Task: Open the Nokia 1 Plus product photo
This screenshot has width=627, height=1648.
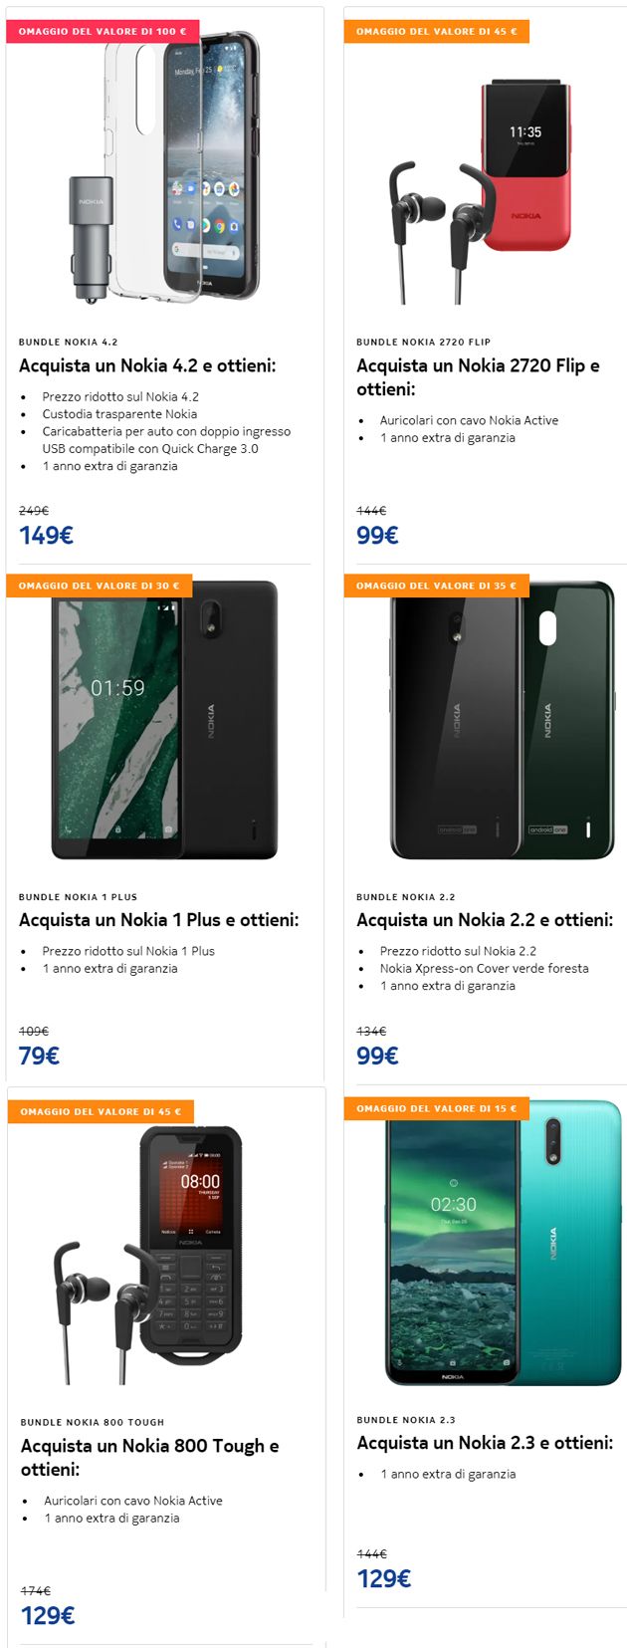Action: click(164, 720)
